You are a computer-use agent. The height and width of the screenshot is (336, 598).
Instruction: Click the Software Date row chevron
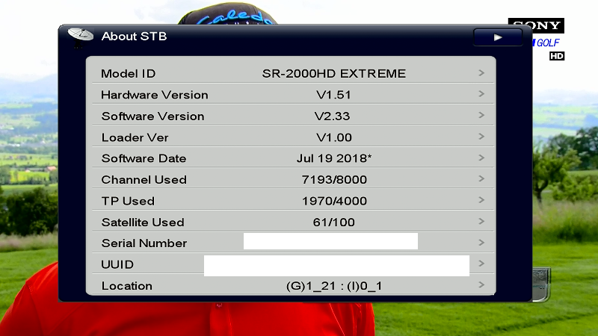point(481,158)
